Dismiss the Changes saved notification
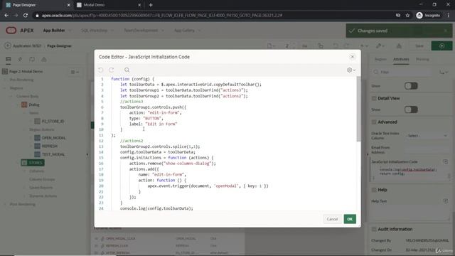 click(x=446, y=31)
